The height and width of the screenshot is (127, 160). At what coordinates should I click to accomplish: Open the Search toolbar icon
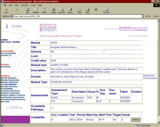pos(53,11)
